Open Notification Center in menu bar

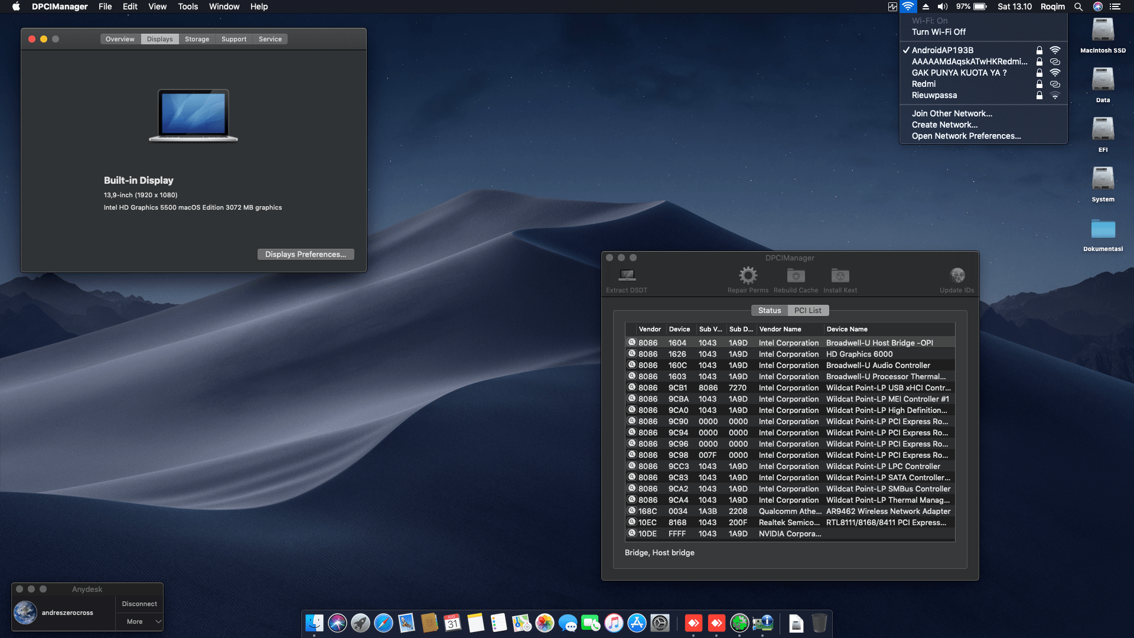(x=1115, y=6)
